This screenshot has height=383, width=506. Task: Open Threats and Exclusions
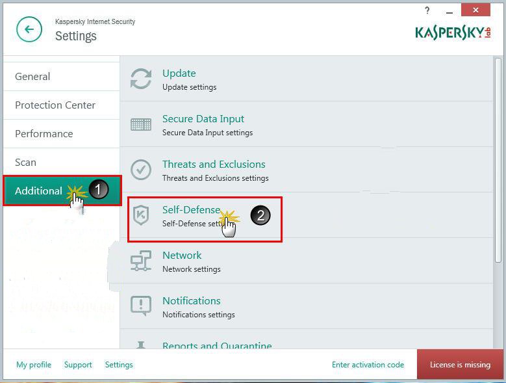(214, 165)
